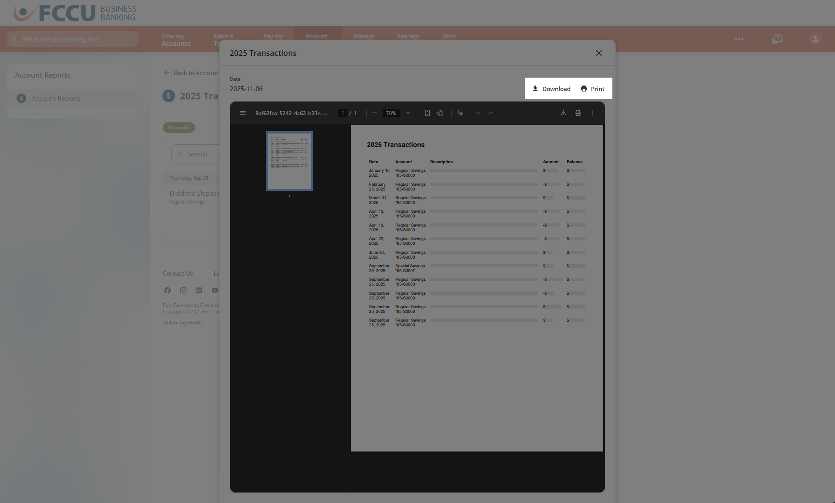Select the page 1 thumbnail
This screenshot has width=835, height=503.
click(x=289, y=161)
